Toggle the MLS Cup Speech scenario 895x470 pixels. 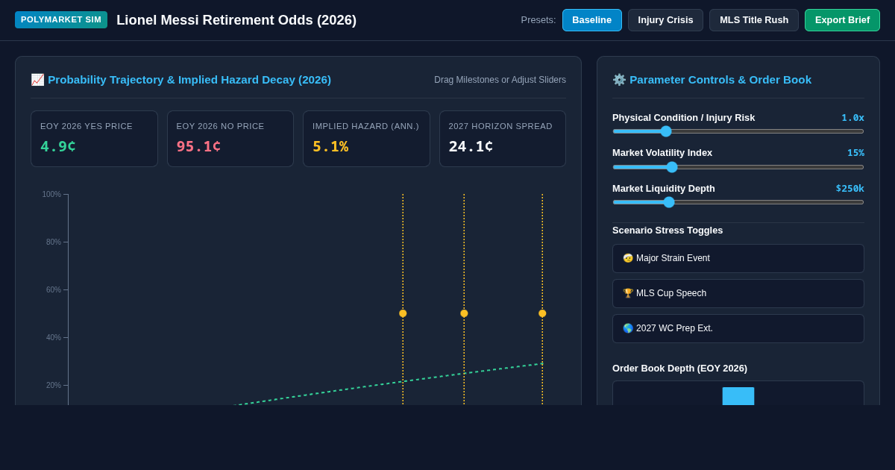738,293
